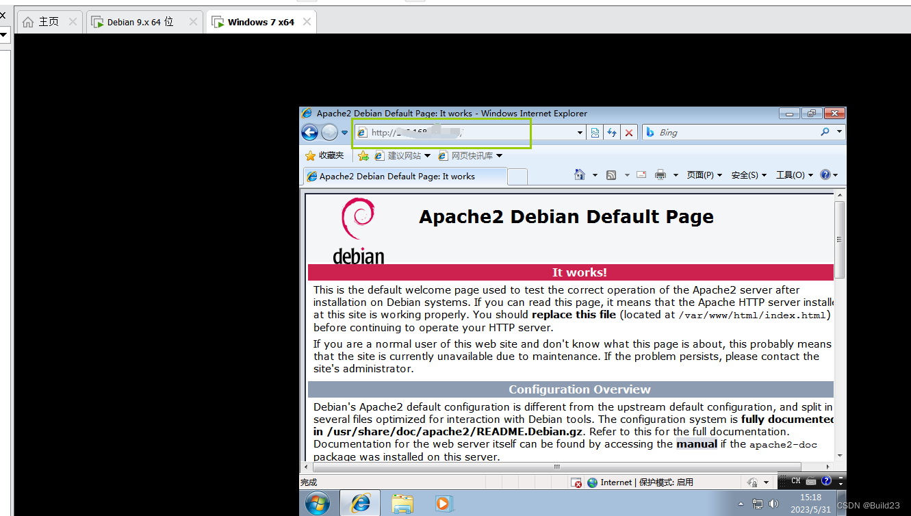Click the replace this file bold text
Image resolution: width=911 pixels, height=516 pixels.
point(574,315)
